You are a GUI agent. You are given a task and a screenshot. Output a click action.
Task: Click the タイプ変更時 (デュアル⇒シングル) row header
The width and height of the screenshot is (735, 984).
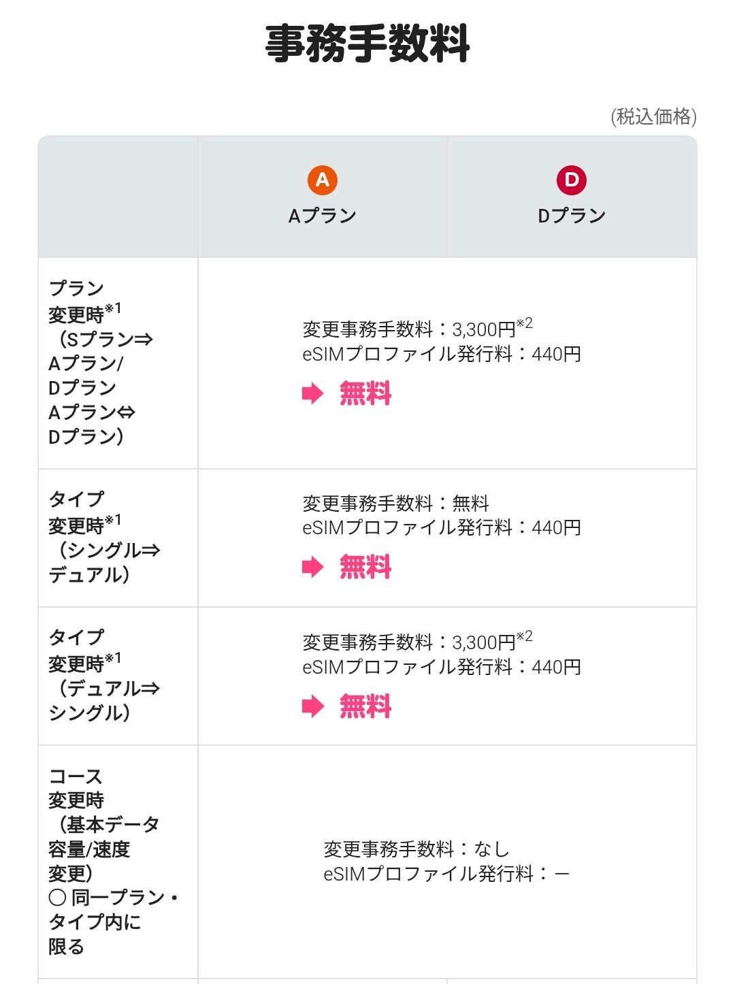103,675
